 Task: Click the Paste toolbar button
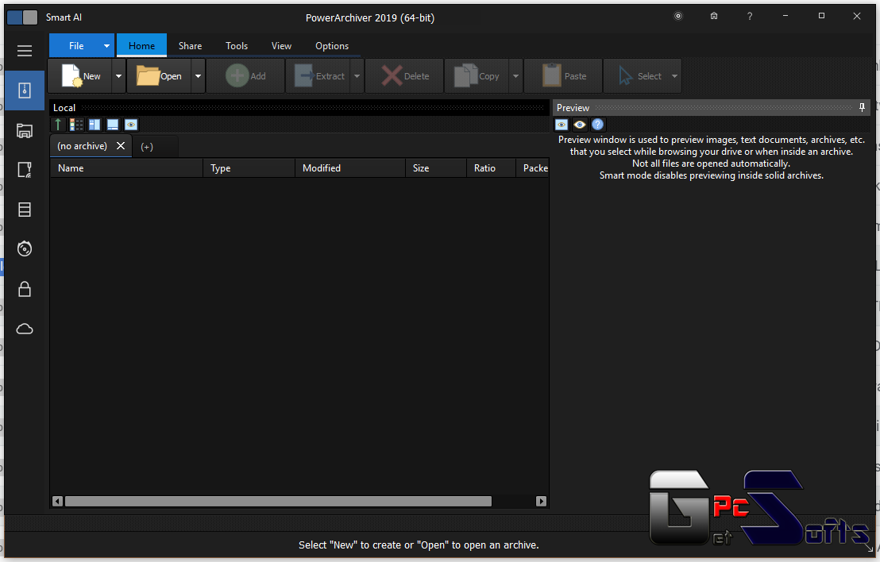coord(563,75)
